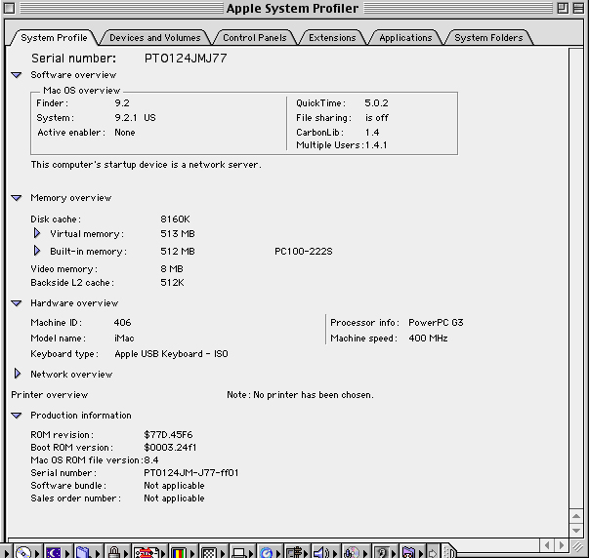The image size is (589, 558).
Task: Collapse the Software overview section
Action: coord(17,75)
